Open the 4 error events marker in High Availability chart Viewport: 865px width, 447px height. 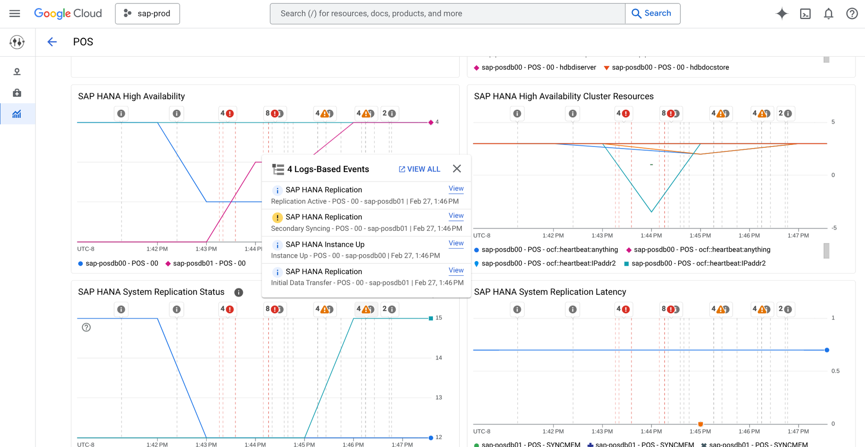coord(227,113)
